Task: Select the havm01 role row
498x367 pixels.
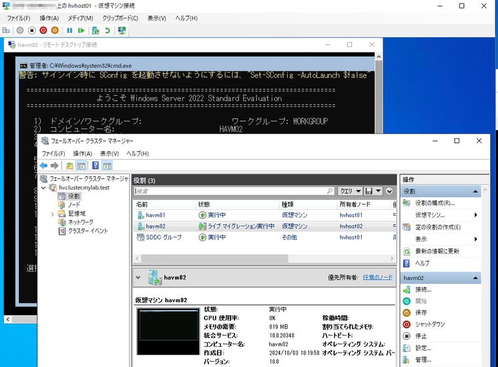Action: pos(265,215)
